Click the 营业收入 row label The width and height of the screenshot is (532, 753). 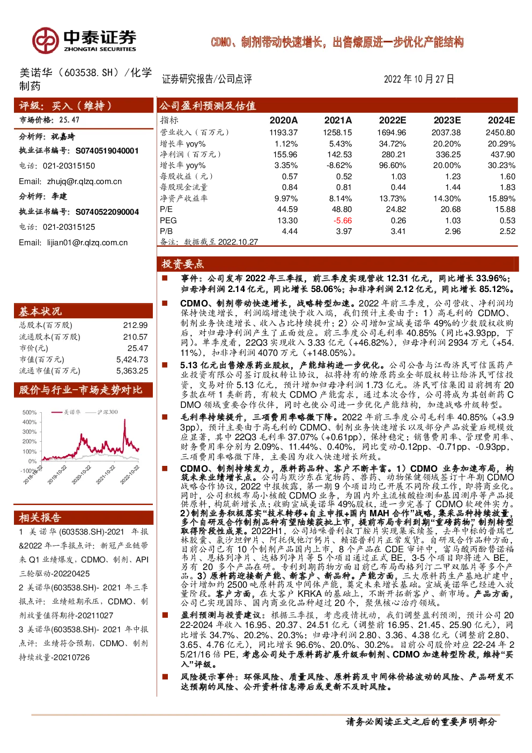[x=194, y=133]
